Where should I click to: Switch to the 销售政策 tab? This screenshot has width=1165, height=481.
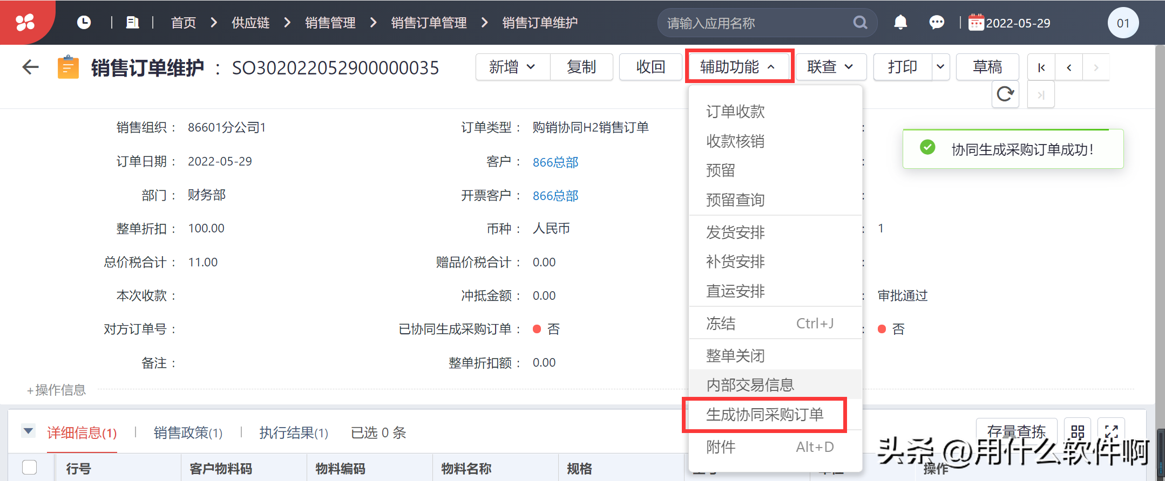188,432
